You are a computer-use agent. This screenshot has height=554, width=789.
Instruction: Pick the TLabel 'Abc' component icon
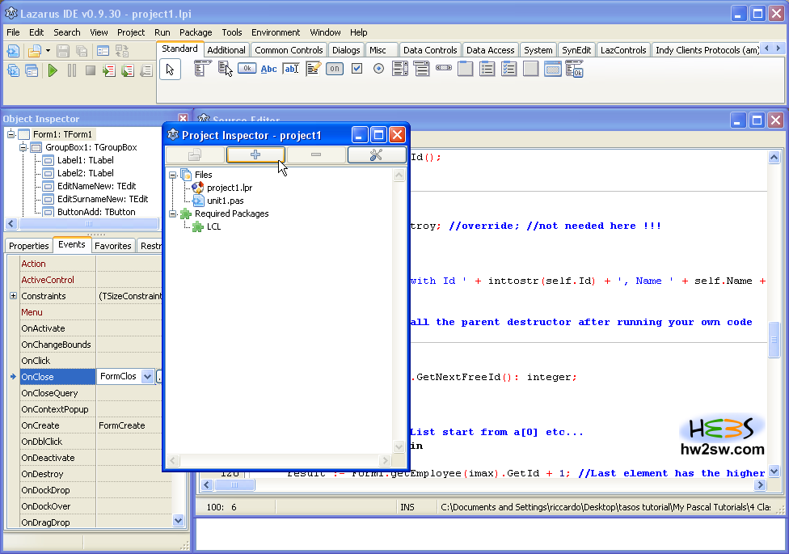[x=268, y=69]
